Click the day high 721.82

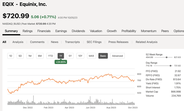(x=177, y=66)
